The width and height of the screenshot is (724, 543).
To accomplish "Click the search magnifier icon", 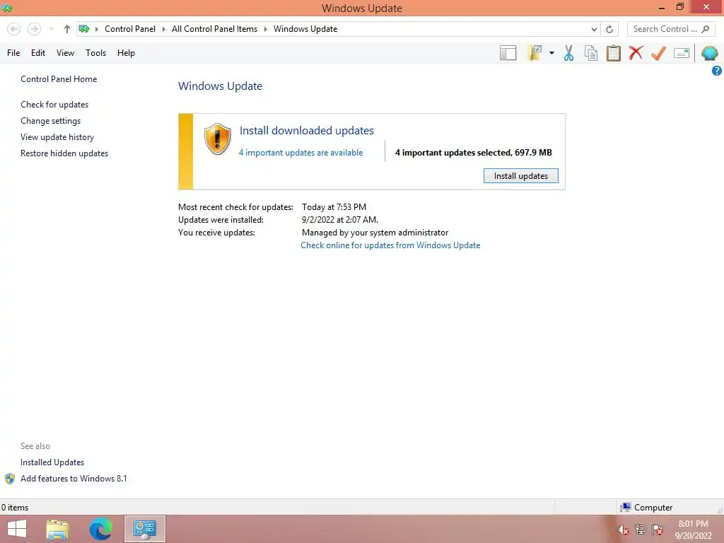I will (x=705, y=29).
